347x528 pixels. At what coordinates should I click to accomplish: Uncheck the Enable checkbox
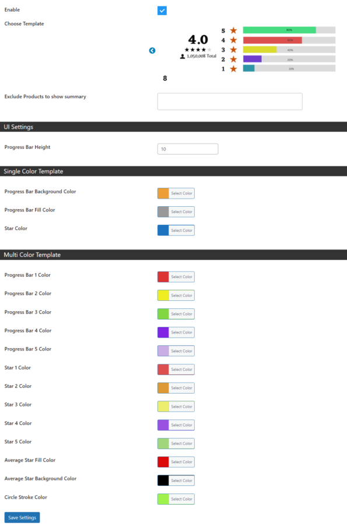pos(162,11)
